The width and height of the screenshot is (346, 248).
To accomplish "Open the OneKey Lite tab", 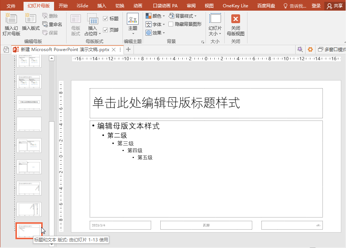I will 235,6.
